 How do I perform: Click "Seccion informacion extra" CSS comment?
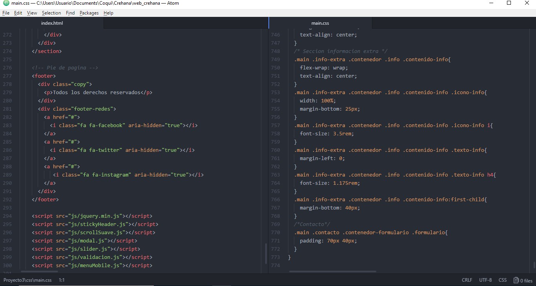point(341,51)
